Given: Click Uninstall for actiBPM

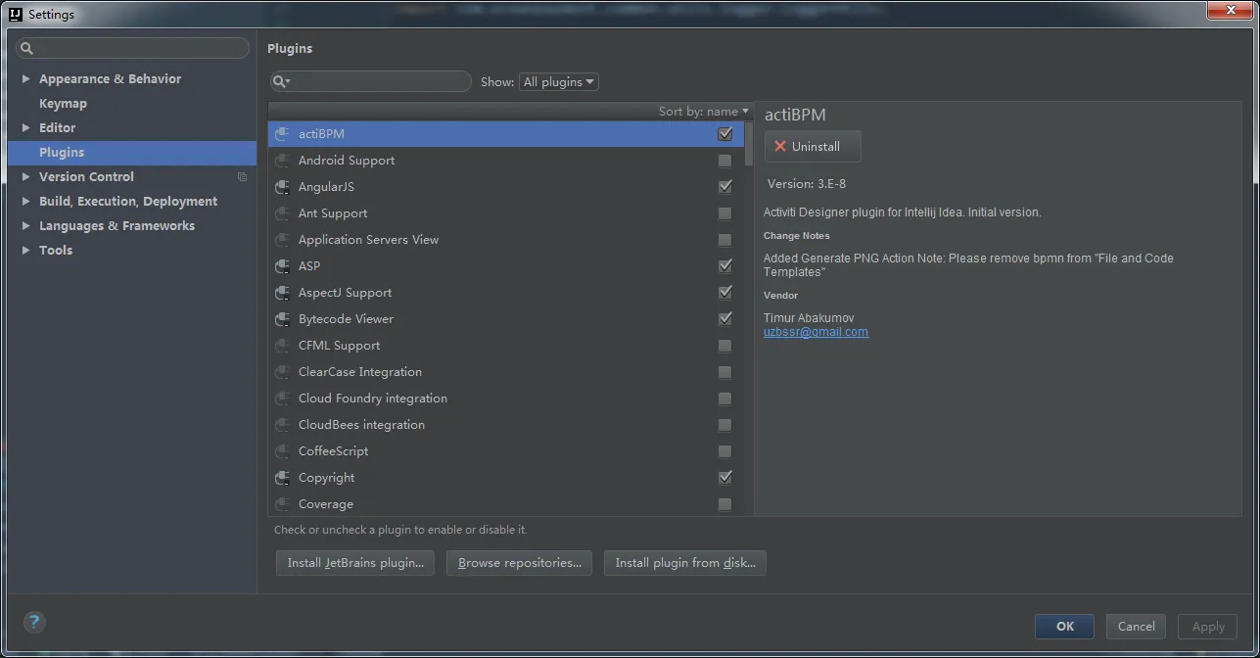Looking at the screenshot, I should [x=813, y=147].
